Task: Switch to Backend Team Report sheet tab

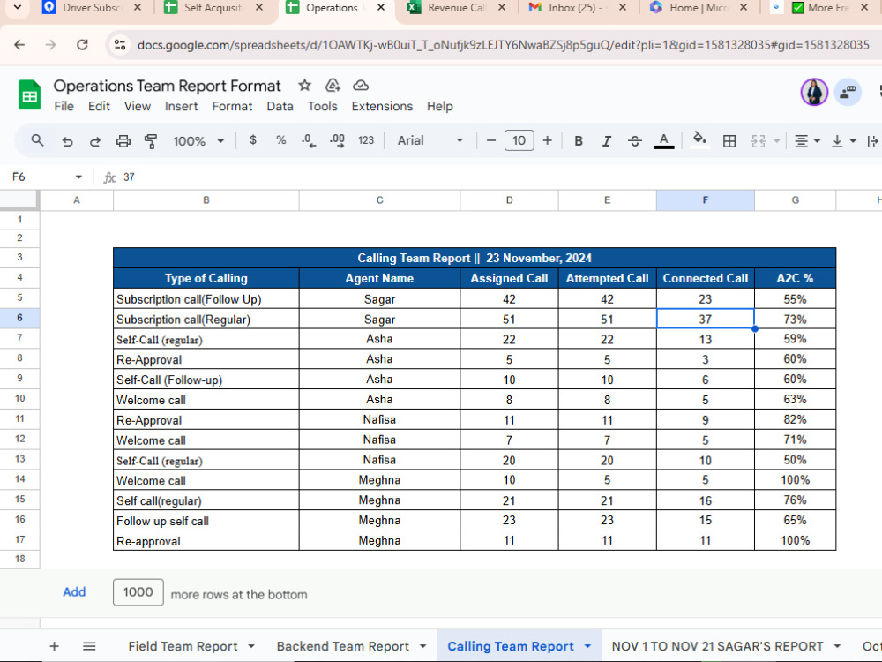Action: pyautogui.click(x=342, y=646)
